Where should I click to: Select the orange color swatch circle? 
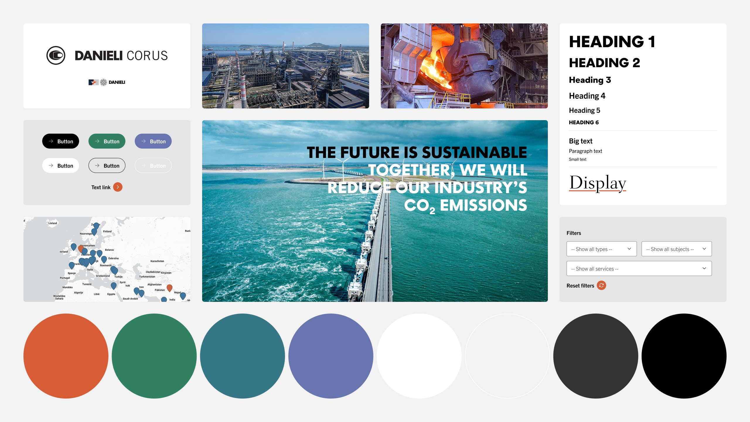tap(66, 356)
